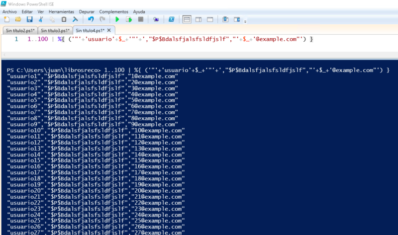Copy selection with the Copy icon
The image size is (398, 235).
52,19
